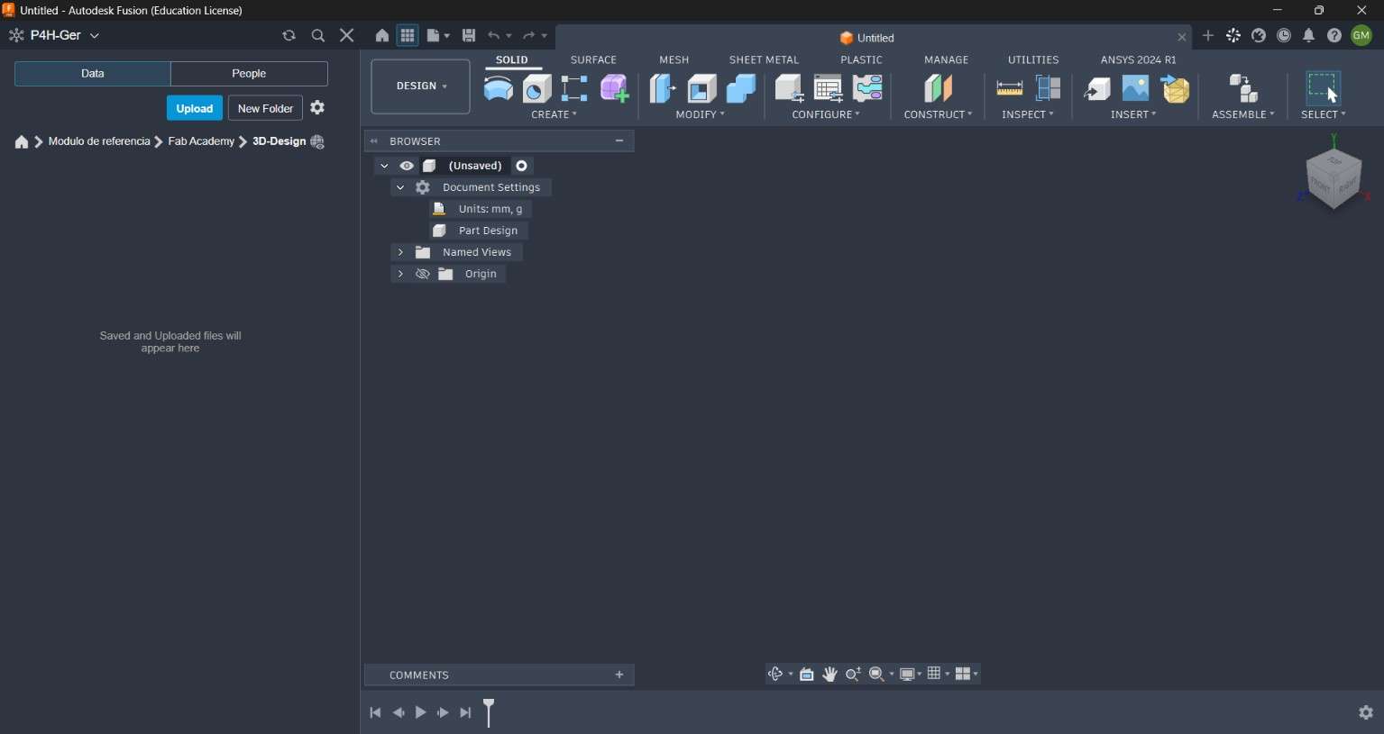Click the timeline playhead marker
1384x734 pixels.
tap(489, 711)
